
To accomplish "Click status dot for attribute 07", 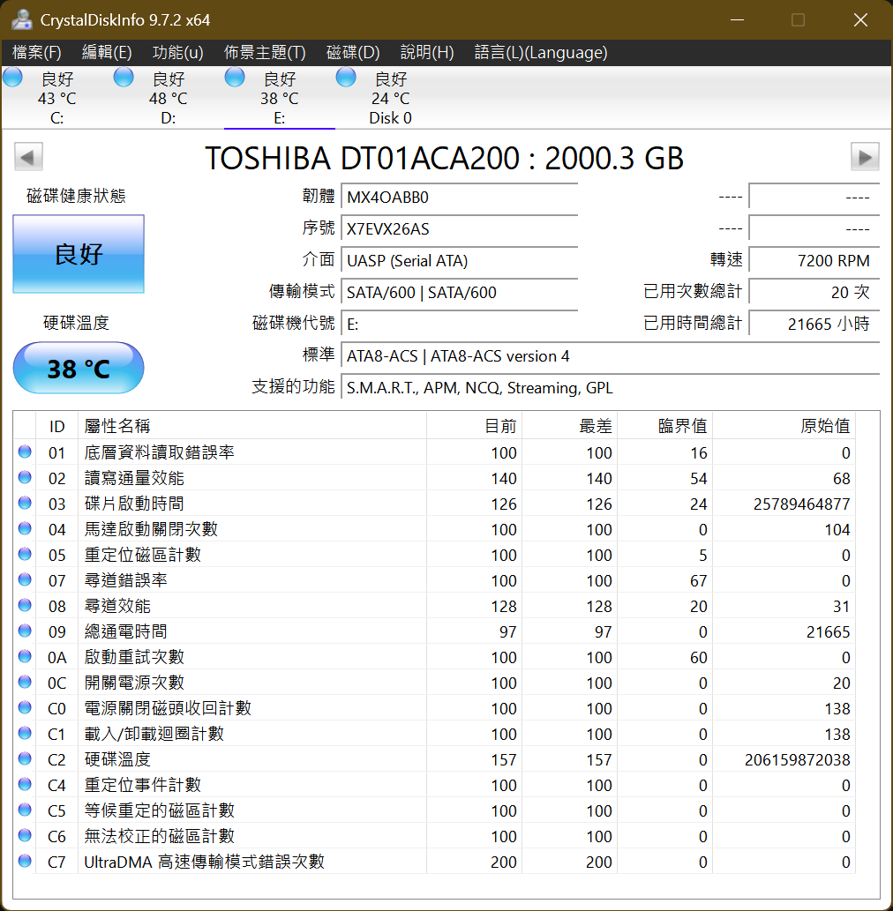I will point(25,579).
